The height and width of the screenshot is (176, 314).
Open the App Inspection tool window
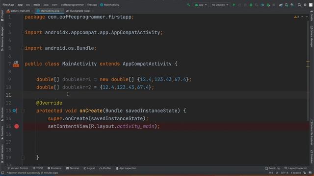126,168
